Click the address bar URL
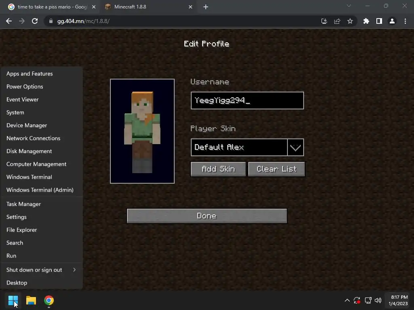 [x=83, y=21]
